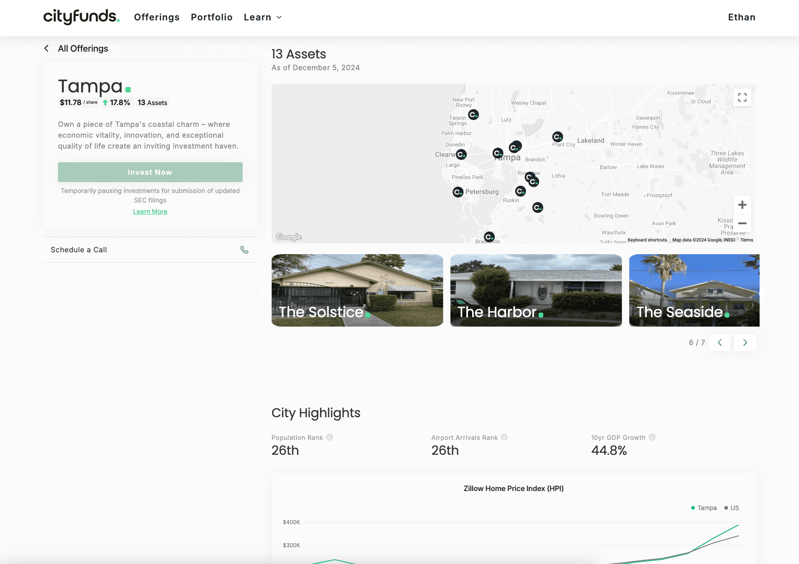Image resolution: width=799 pixels, height=564 pixels.
Task: Zoom in on the map
Action: [x=742, y=205]
